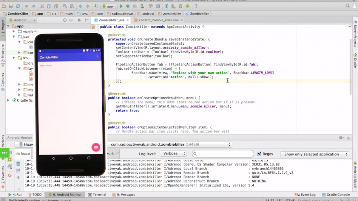358x201 pixels.
Task: Open the app run configuration dropdown
Action: (x=109, y=6)
